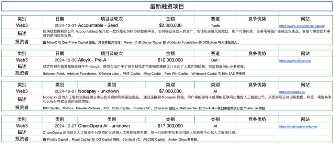Select the Web3 cell in Nodepay row

click(x=22, y=91)
